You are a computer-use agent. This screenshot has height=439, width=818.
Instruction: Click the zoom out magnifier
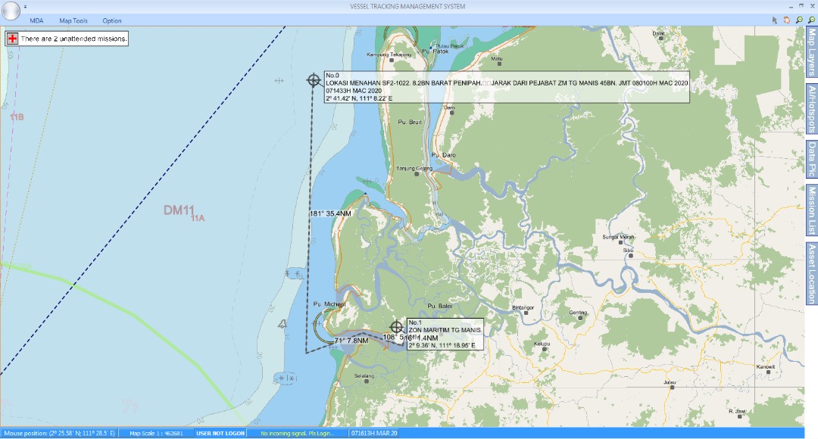click(x=811, y=20)
